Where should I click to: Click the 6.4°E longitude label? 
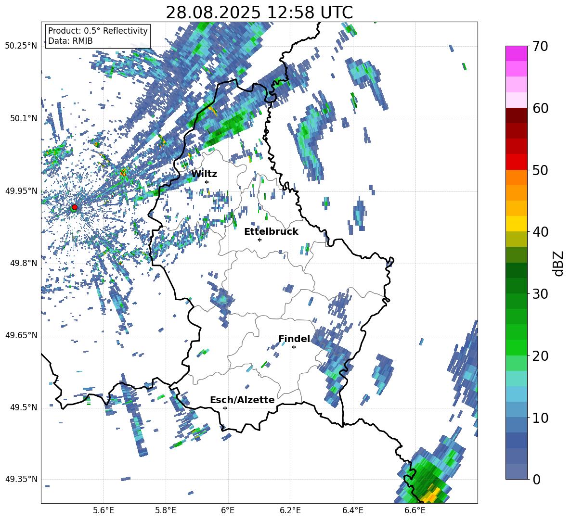(352, 510)
